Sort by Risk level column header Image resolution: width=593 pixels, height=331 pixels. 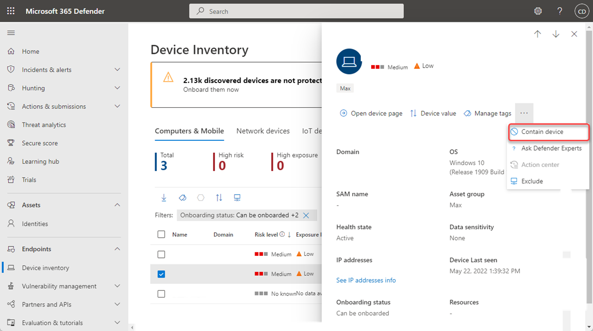pyautogui.click(x=266, y=235)
